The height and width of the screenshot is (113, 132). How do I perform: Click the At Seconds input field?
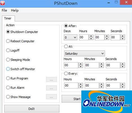tap(113, 65)
